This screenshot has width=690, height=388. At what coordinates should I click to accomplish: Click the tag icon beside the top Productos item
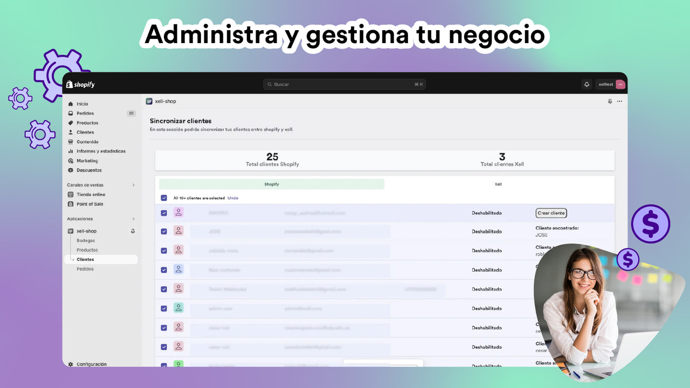(71, 123)
